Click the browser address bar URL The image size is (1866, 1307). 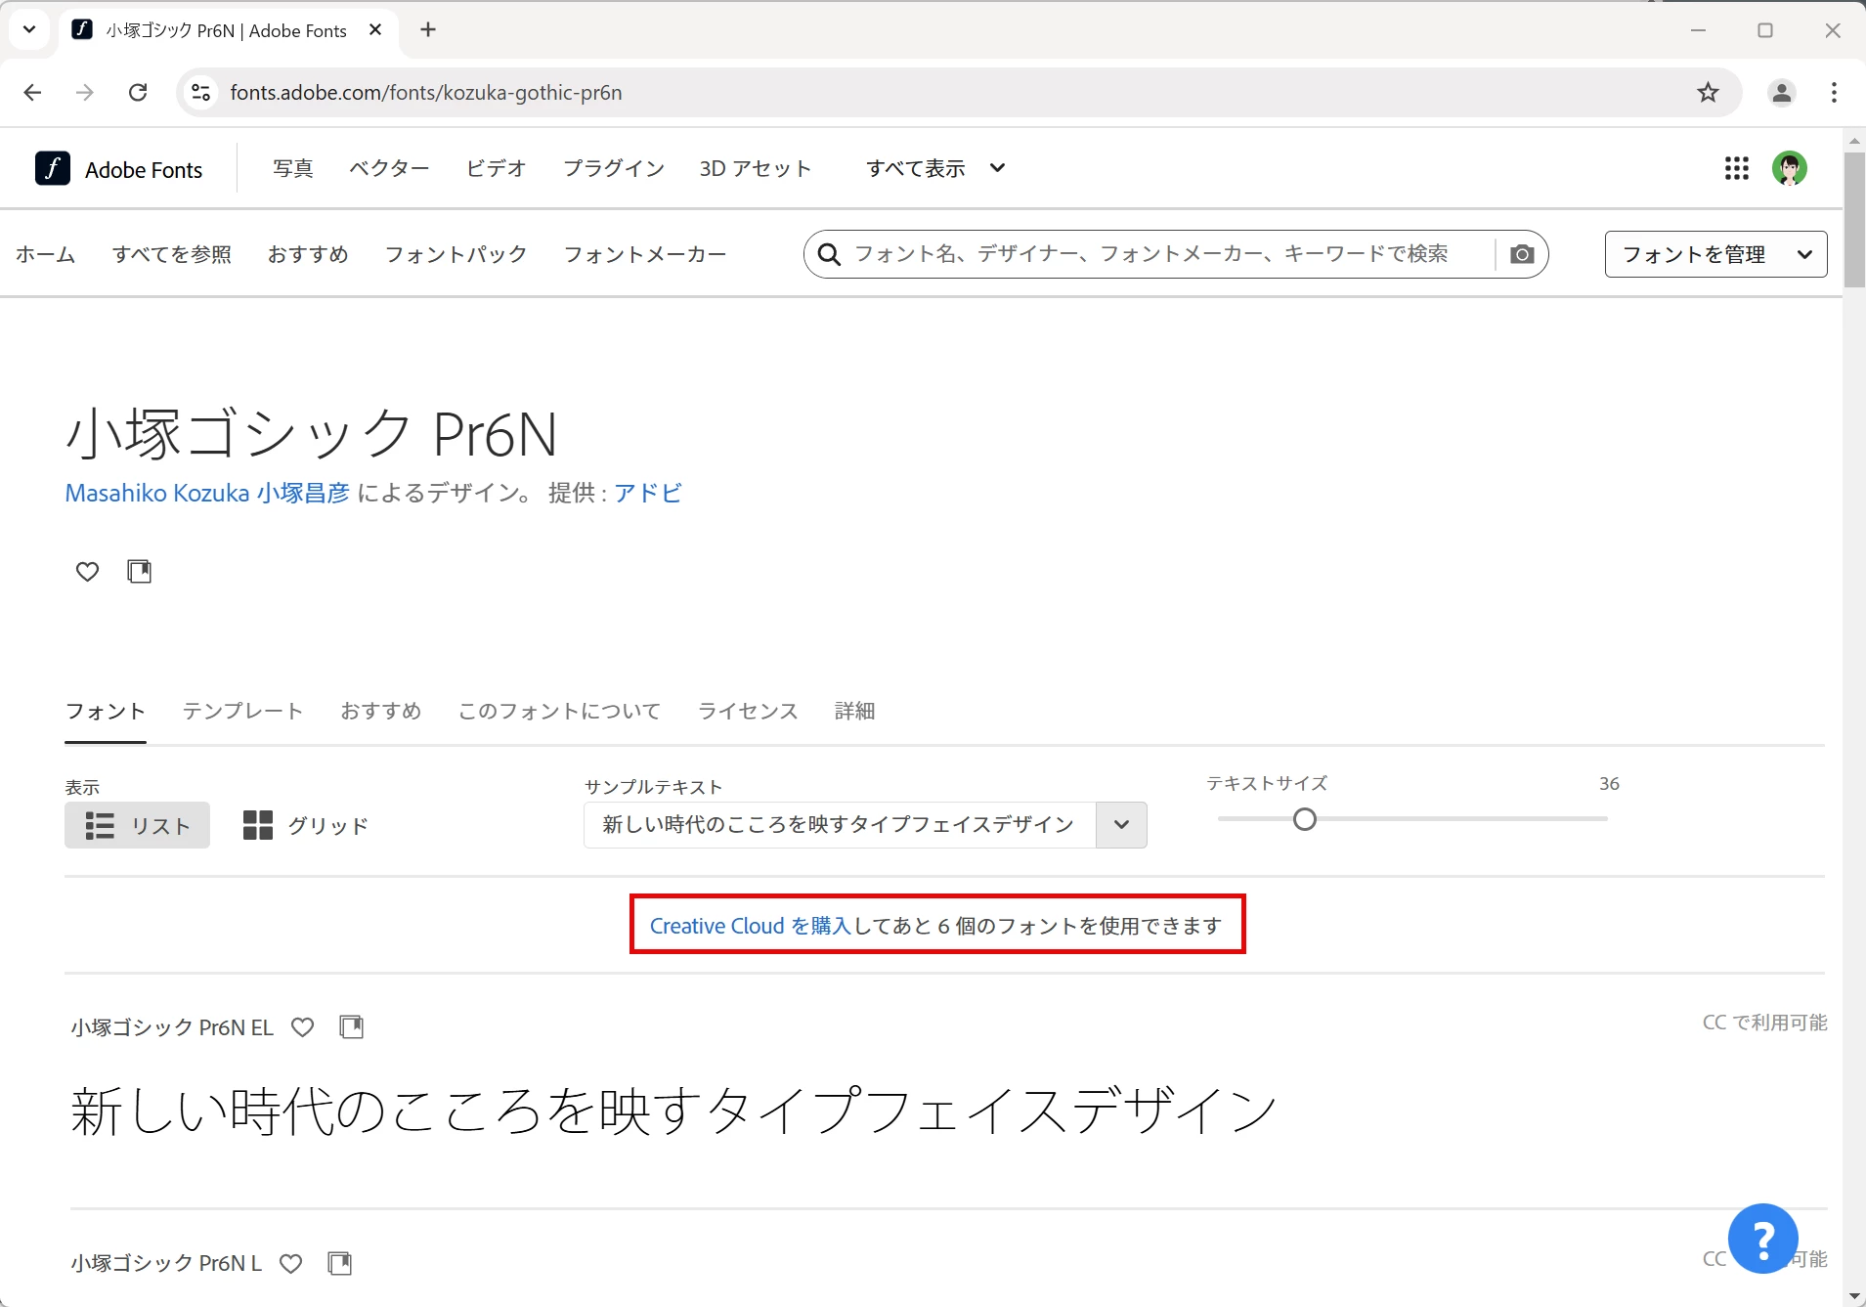[x=426, y=92]
